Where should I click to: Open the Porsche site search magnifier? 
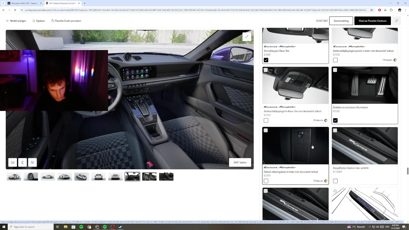[x=397, y=21]
